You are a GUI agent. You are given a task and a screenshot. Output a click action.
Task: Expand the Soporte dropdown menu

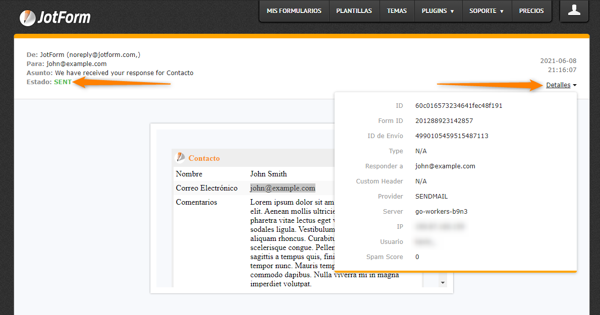486,11
